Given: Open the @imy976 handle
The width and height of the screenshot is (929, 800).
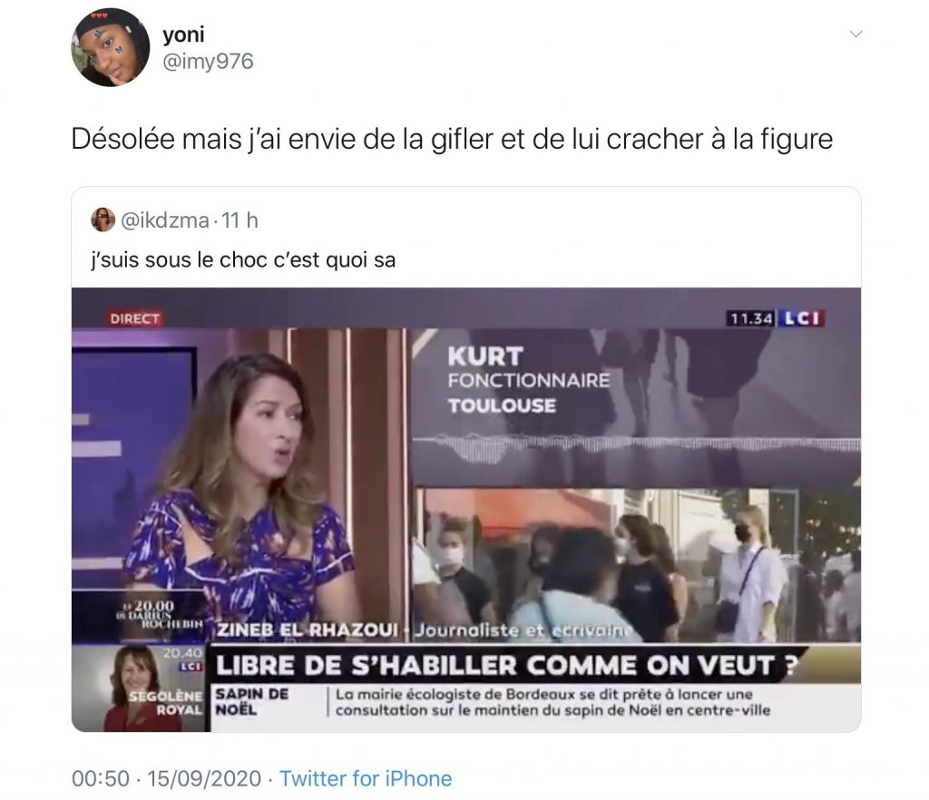Looking at the screenshot, I should point(208,61).
